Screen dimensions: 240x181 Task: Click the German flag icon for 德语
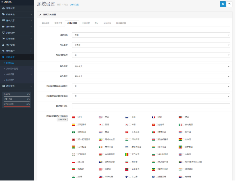click(180, 117)
